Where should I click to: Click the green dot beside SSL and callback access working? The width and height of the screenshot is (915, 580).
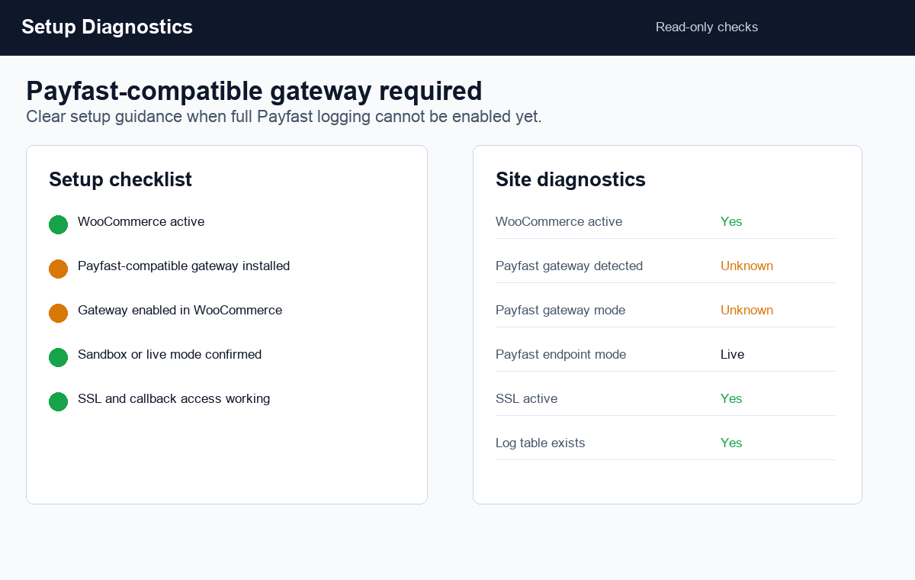point(58,401)
